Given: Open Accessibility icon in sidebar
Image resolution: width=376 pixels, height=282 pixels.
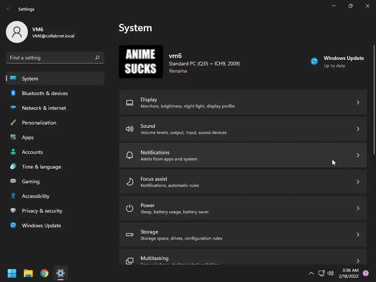Looking at the screenshot, I should (x=13, y=196).
